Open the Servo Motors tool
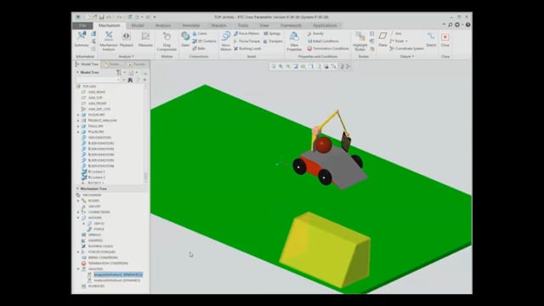The image size is (544, 306). [225, 41]
